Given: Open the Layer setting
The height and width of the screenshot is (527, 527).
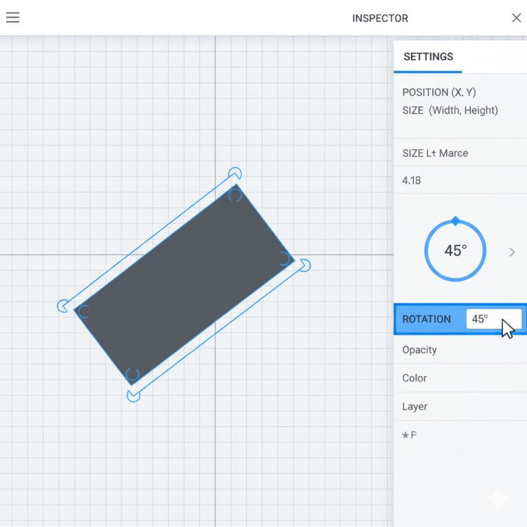Looking at the screenshot, I should (x=414, y=406).
